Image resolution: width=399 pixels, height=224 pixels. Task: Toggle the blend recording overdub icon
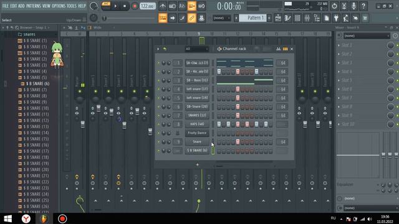click(191, 6)
